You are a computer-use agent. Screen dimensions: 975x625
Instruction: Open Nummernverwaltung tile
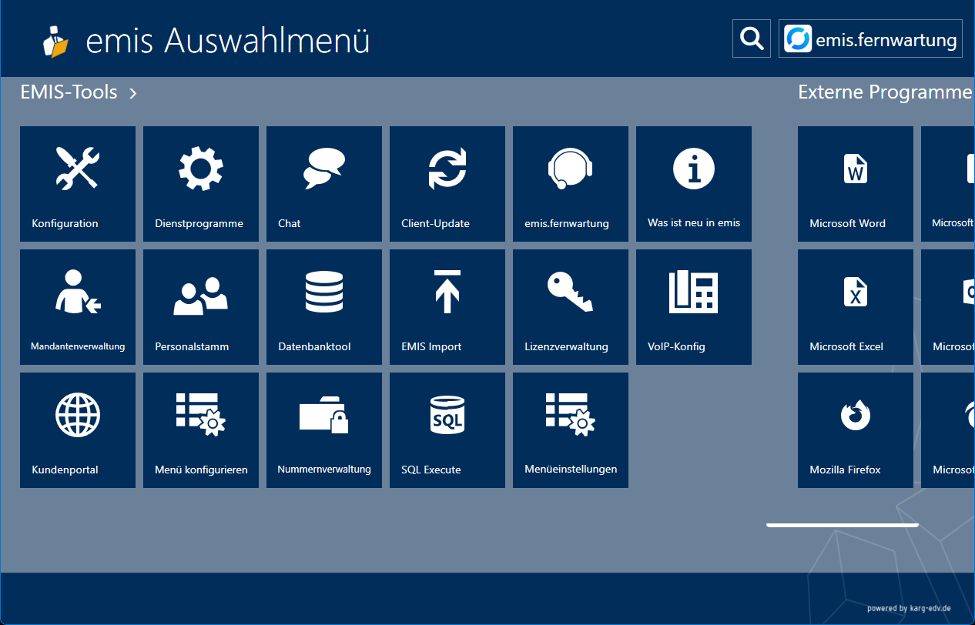click(324, 430)
